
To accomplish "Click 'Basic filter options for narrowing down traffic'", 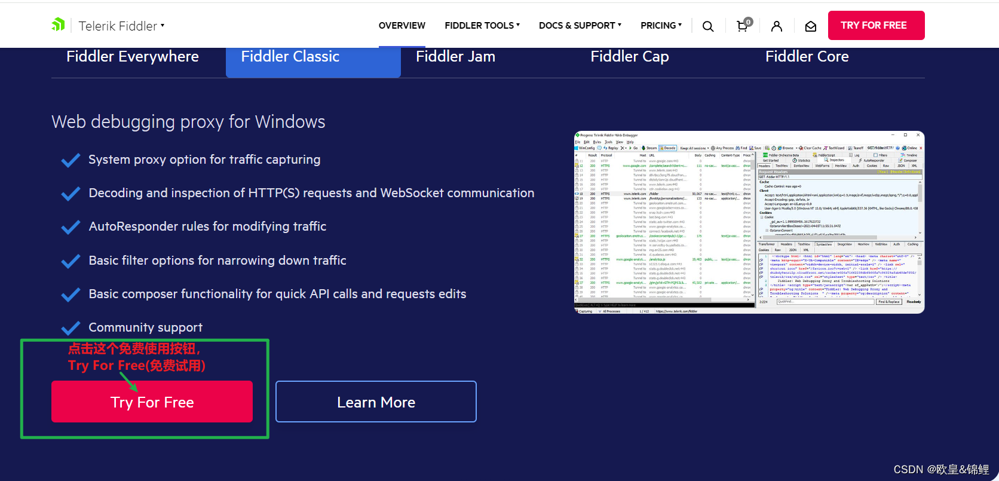I will (x=217, y=261).
